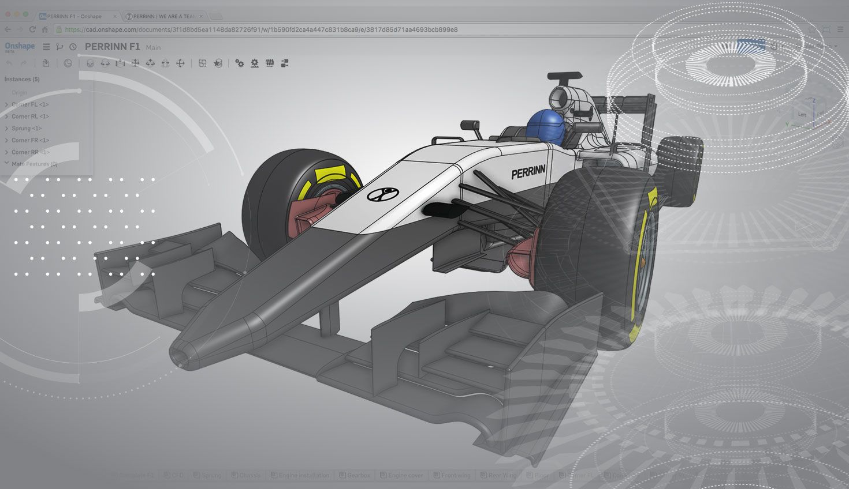Image resolution: width=849 pixels, height=489 pixels.
Task: Select the Linear relation tool icon
Action: [285, 63]
